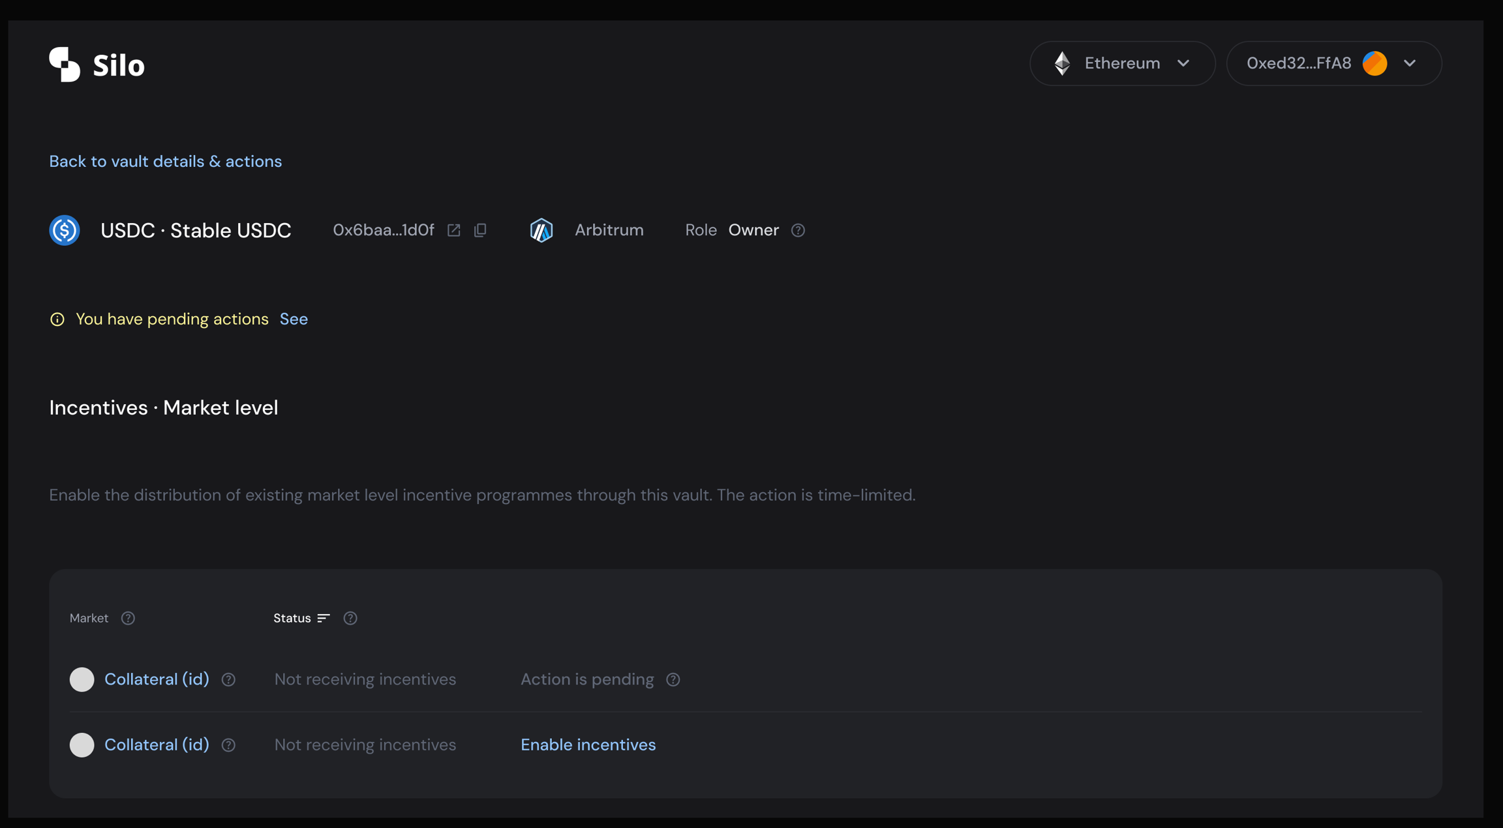Click See link for pending actions
Image resolution: width=1503 pixels, height=828 pixels.
pyautogui.click(x=294, y=319)
